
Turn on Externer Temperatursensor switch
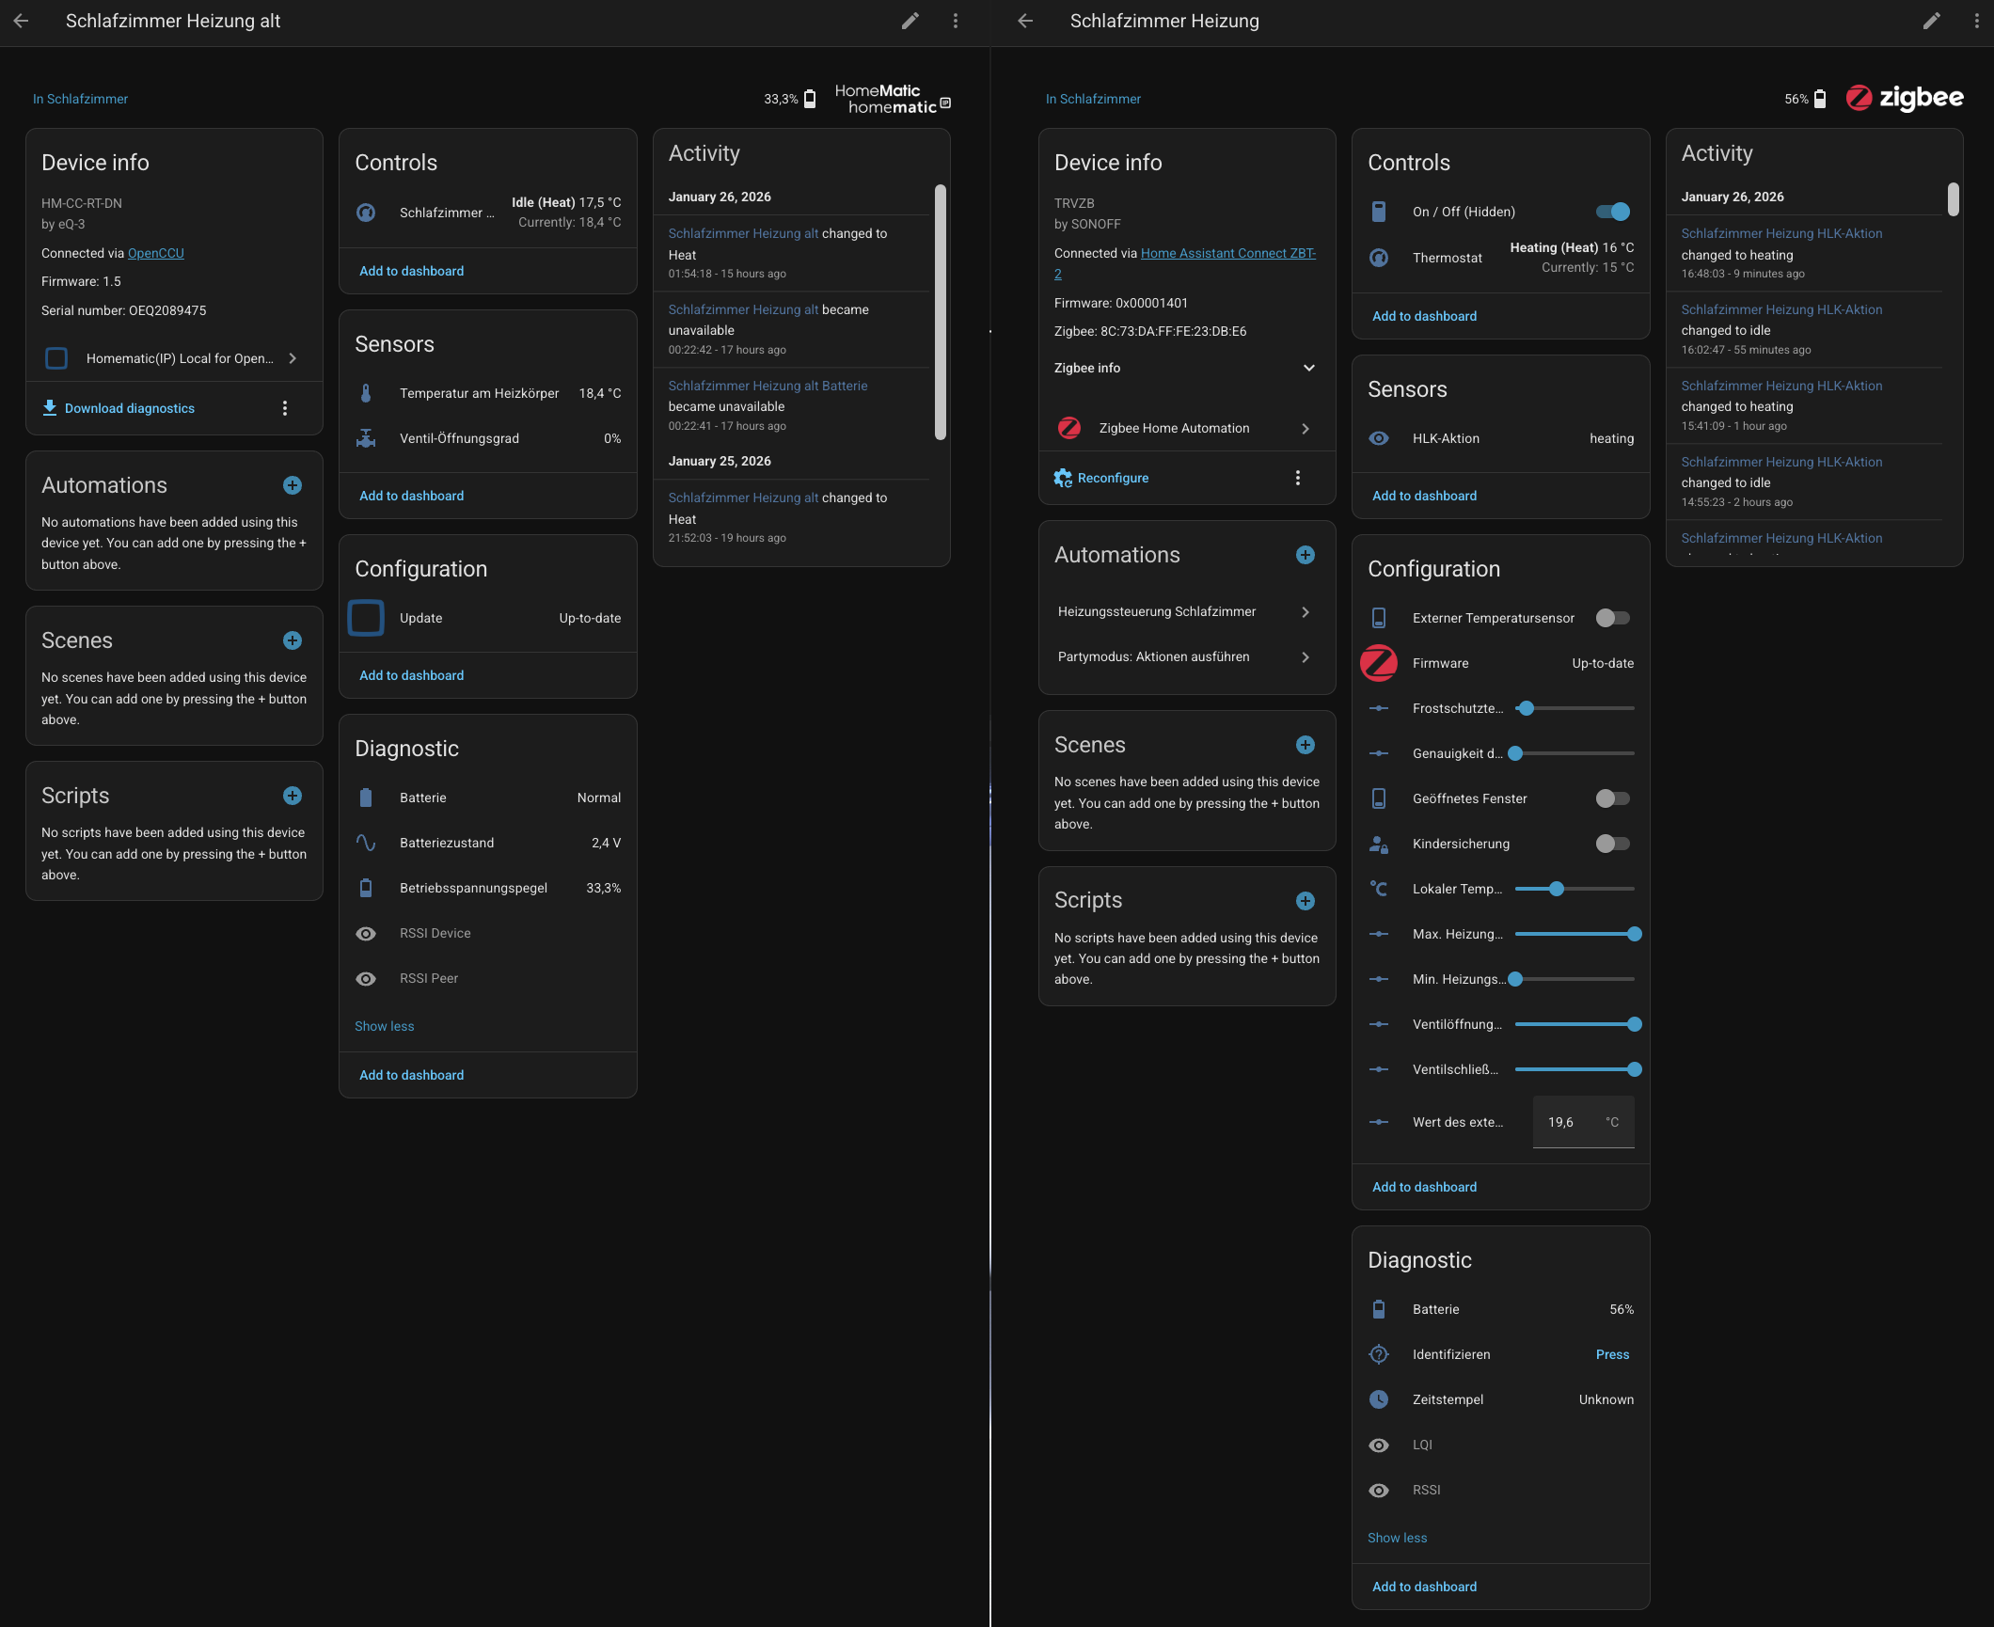1612,618
